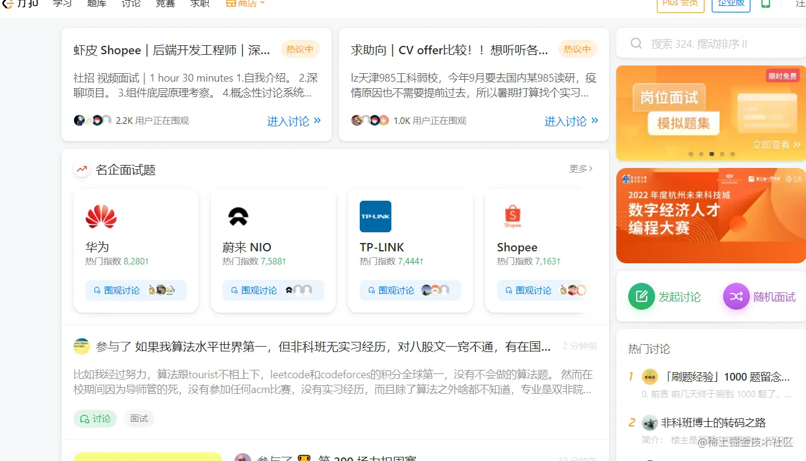Click 2.2K 用户正在围观 text
This screenshot has width=806, height=461.
click(x=152, y=121)
